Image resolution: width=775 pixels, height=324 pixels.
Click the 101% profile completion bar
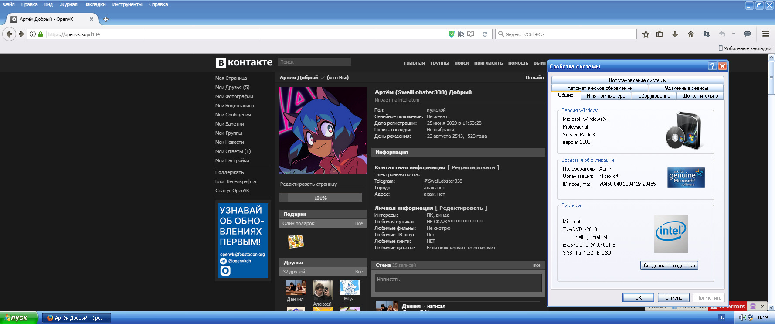[321, 198]
